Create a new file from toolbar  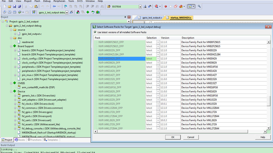(5, 7)
